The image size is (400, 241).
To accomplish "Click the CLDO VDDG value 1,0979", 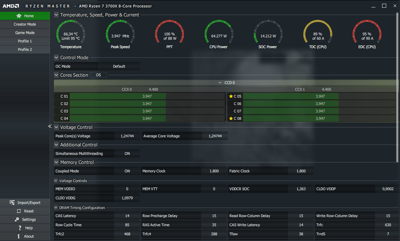I will [x=127, y=198].
